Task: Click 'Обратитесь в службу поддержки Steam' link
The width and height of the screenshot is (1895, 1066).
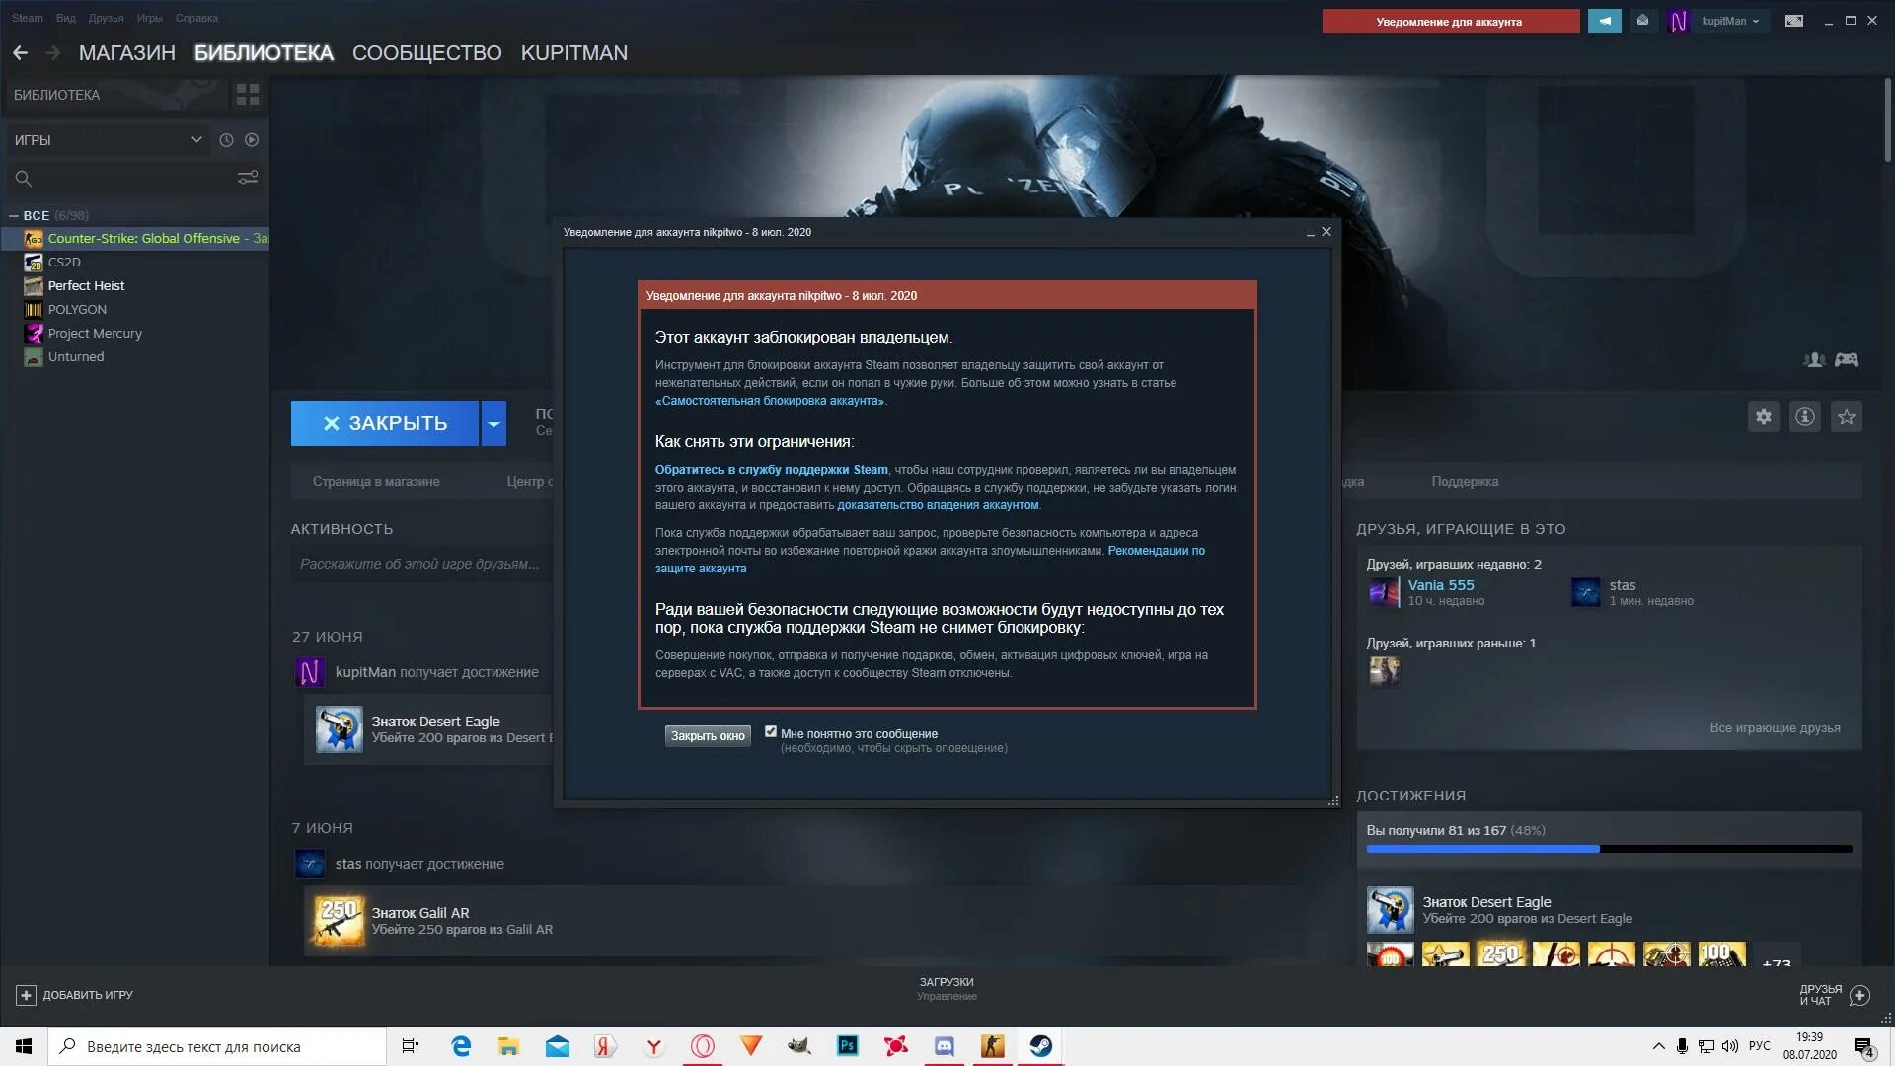Action: pos(771,469)
